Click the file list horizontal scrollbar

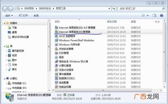pyautogui.click(x=103, y=90)
